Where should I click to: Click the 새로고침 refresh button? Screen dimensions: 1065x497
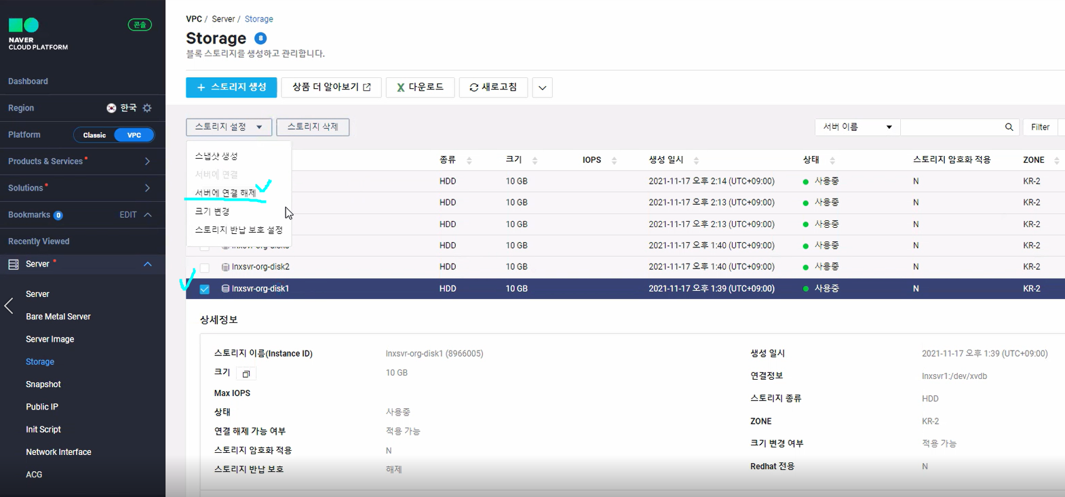(493, 87)
